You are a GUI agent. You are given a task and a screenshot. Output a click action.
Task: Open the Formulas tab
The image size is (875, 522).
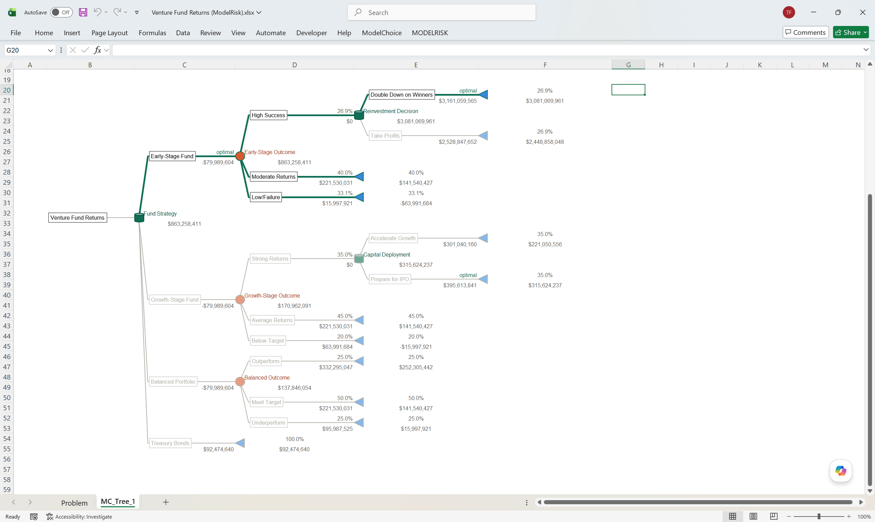click(x=152, y=33)
